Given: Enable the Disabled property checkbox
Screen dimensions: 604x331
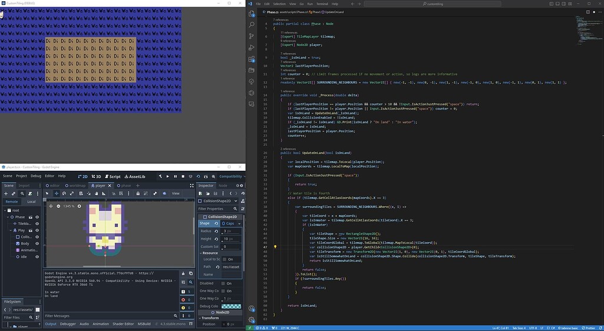Looking at the screenshot, I should [x=223, y=283].
